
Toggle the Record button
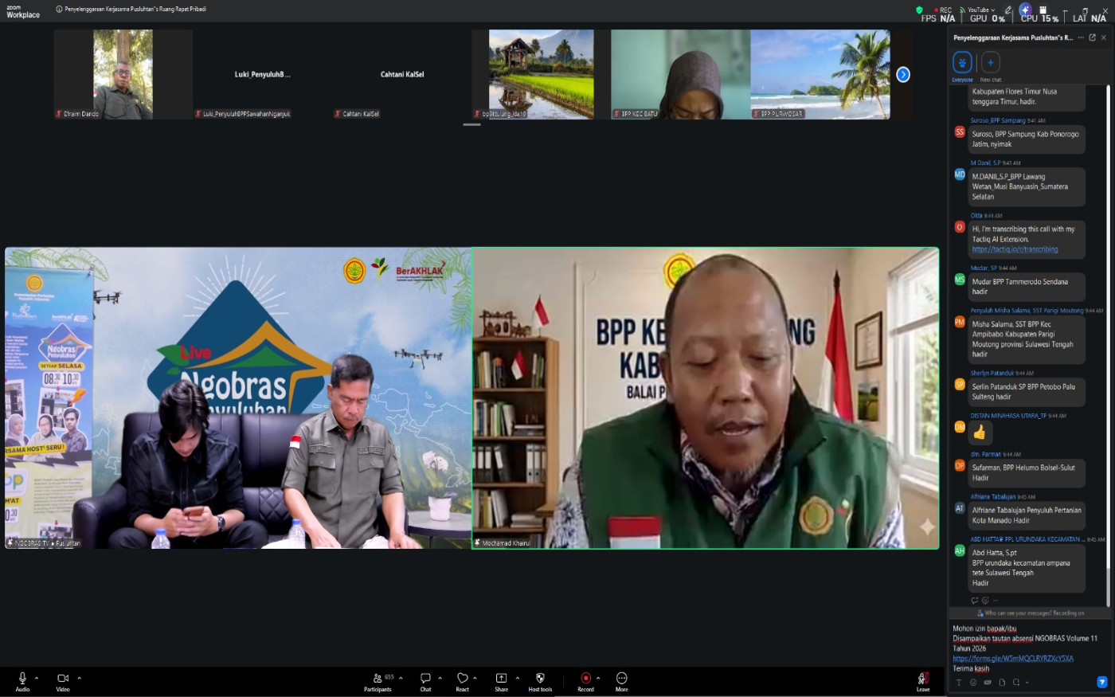pos(585,679)
